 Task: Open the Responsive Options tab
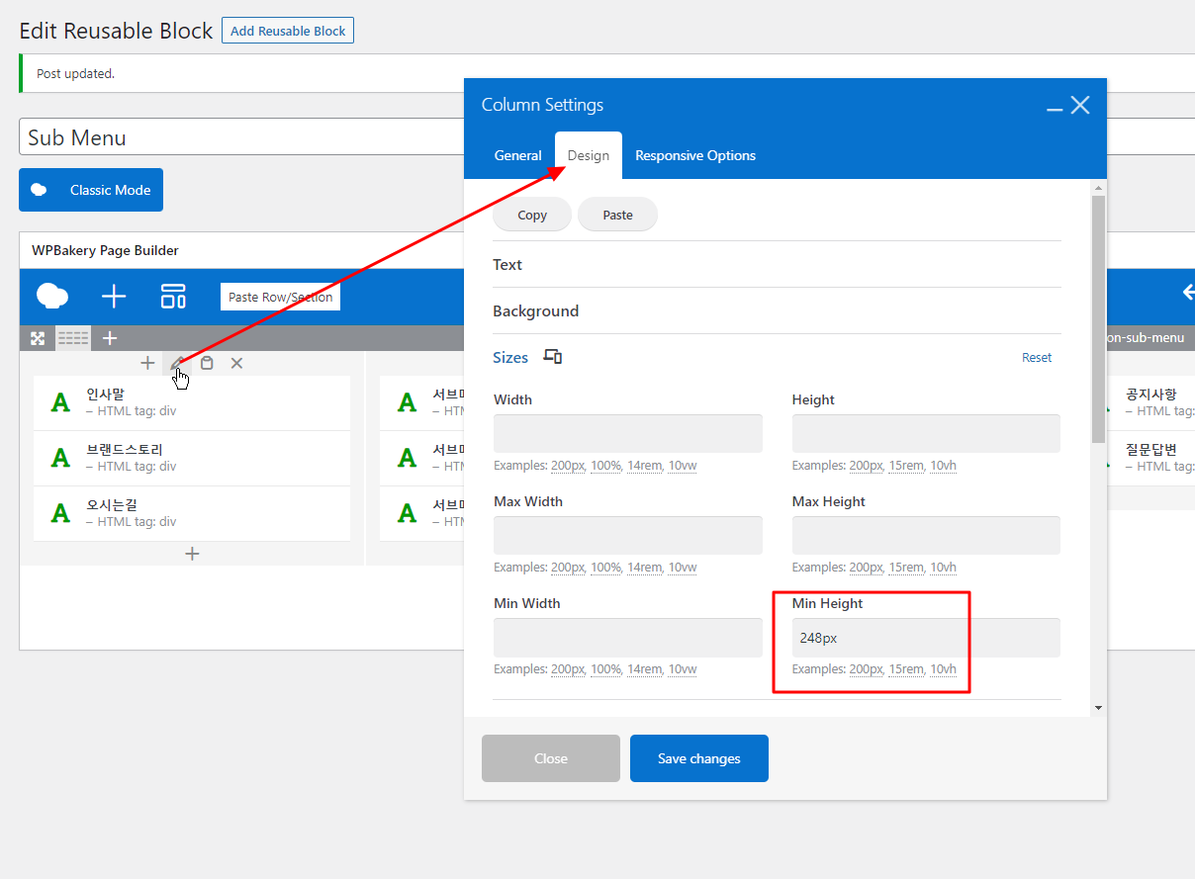coord(695,155)
